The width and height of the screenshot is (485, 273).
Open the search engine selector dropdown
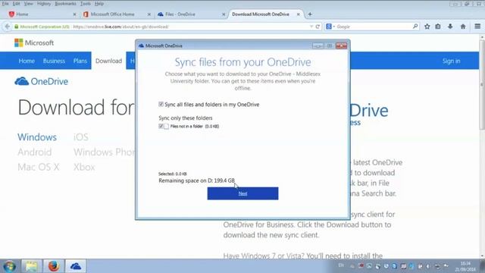330,27
